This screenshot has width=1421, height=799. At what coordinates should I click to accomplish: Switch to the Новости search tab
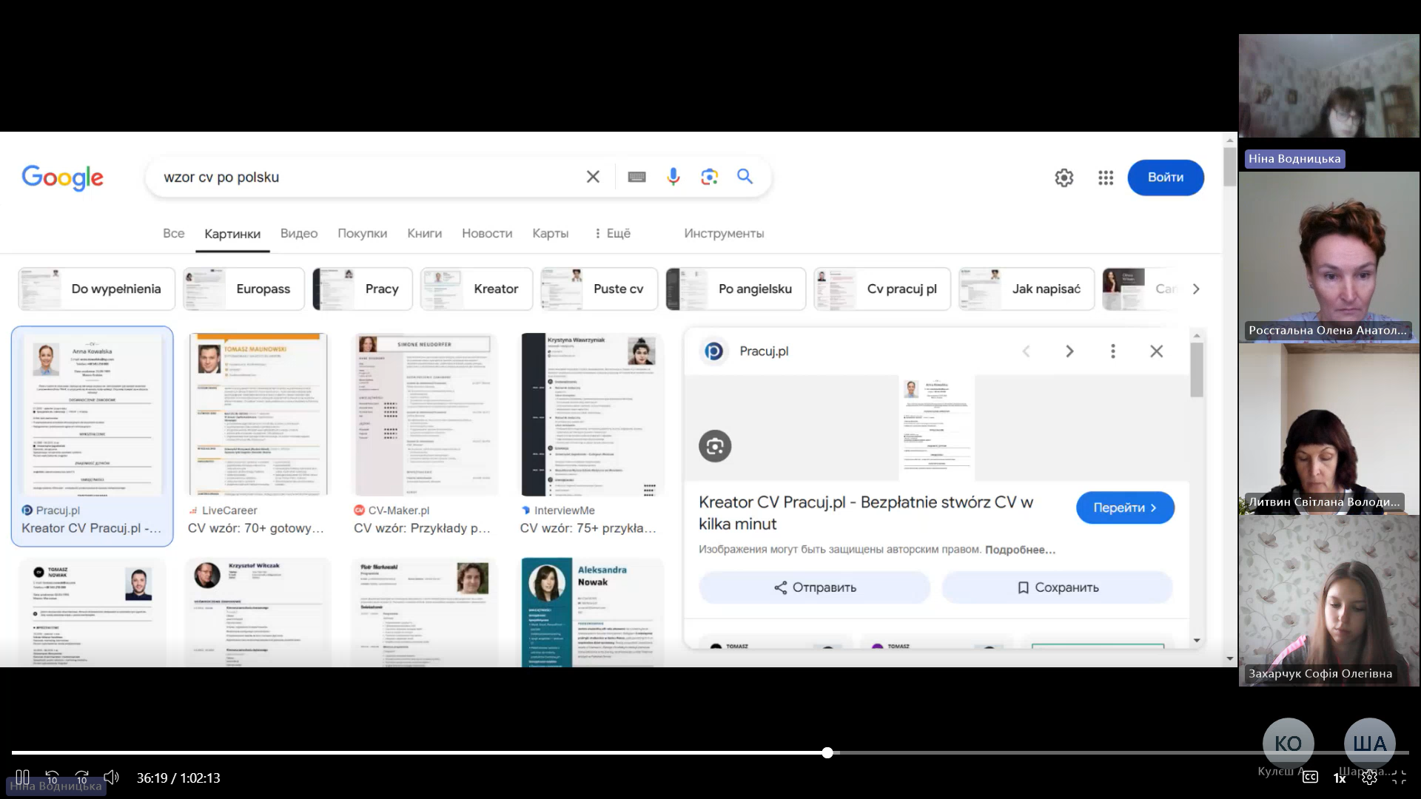tap(486, 233)
